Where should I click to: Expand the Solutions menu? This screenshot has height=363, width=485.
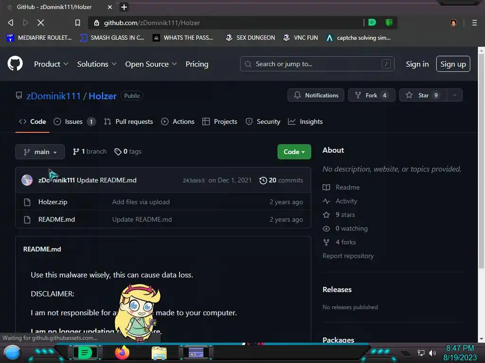pyautogui.click(x=97, y=64)
